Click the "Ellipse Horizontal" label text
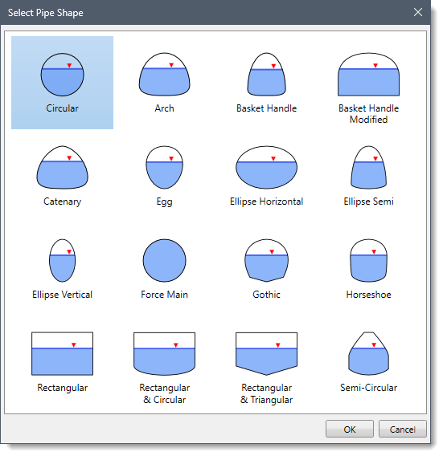The image size is (443, 456). coord(266,202)
